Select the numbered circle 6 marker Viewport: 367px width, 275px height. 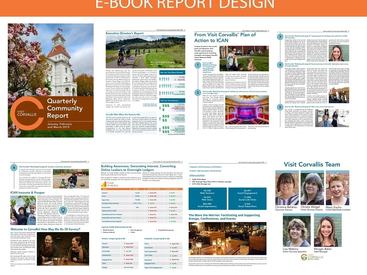(14, 168)
